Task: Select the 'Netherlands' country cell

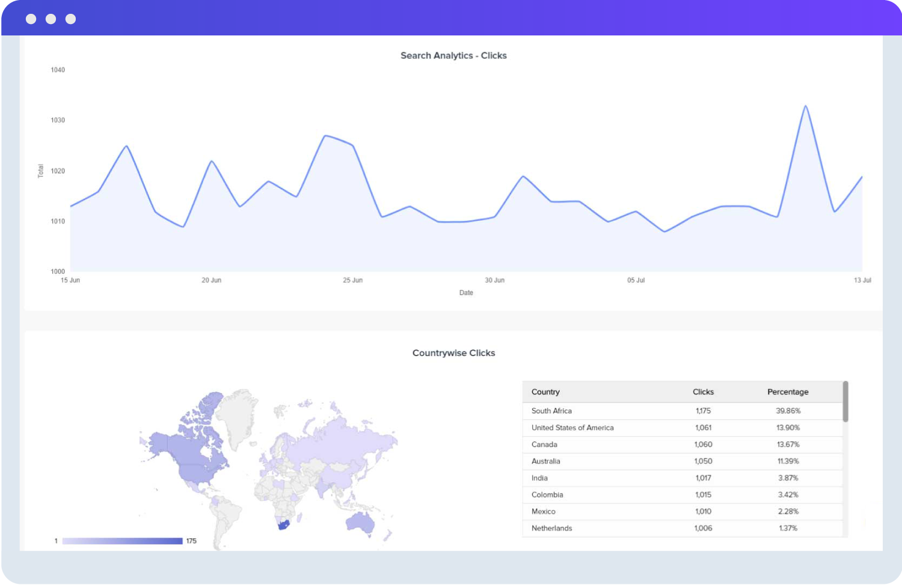Action: tap(551, 529)
